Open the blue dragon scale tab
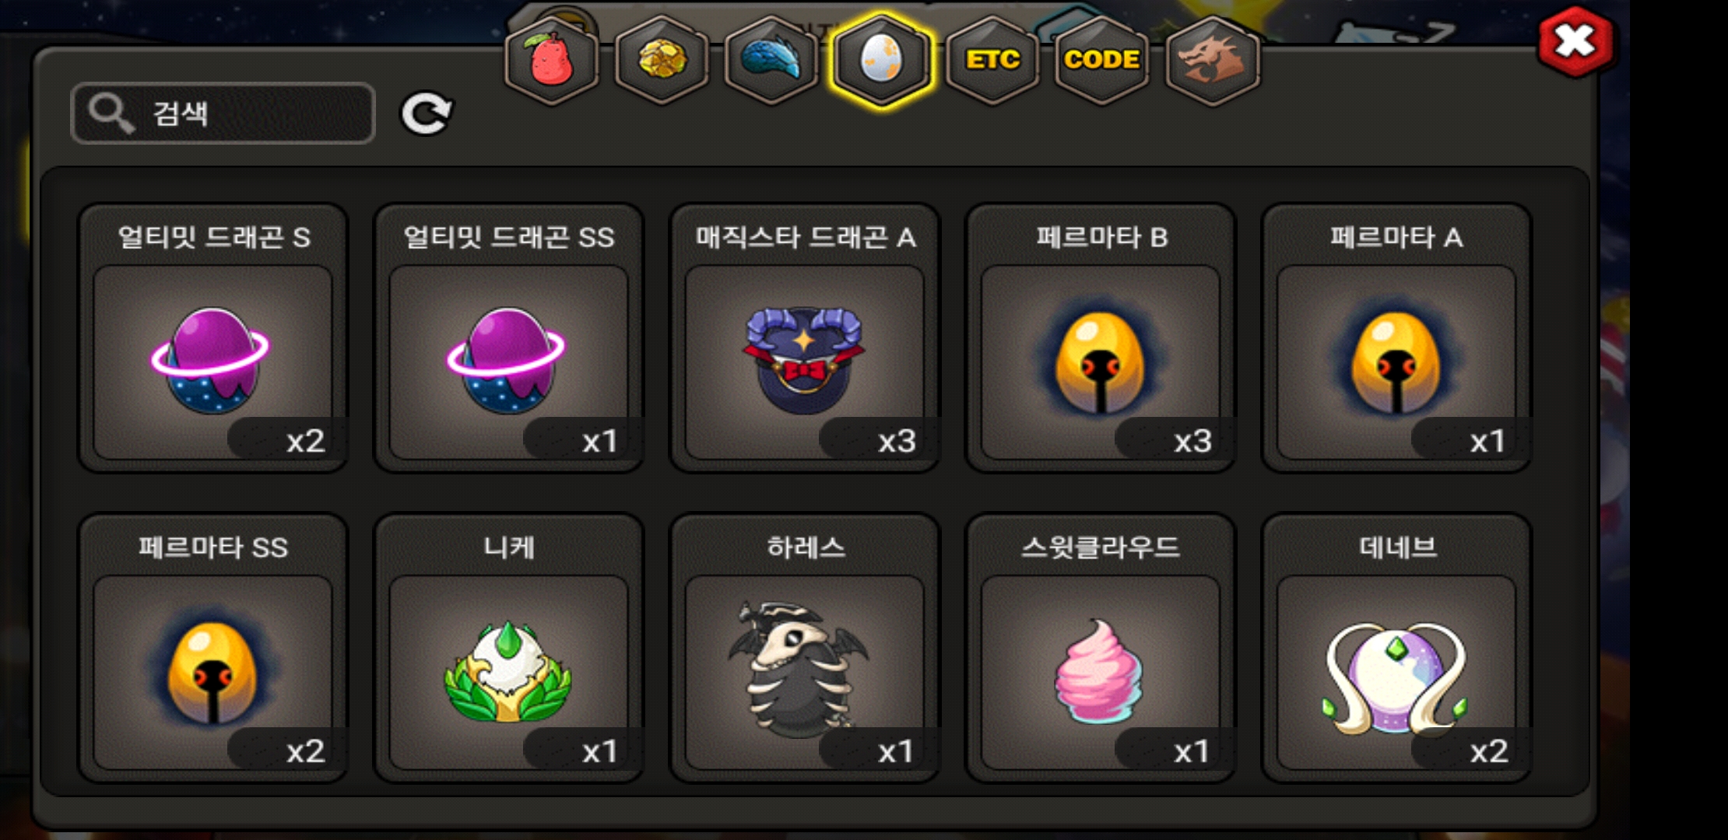1728x840 pixels. click(771, 61)
